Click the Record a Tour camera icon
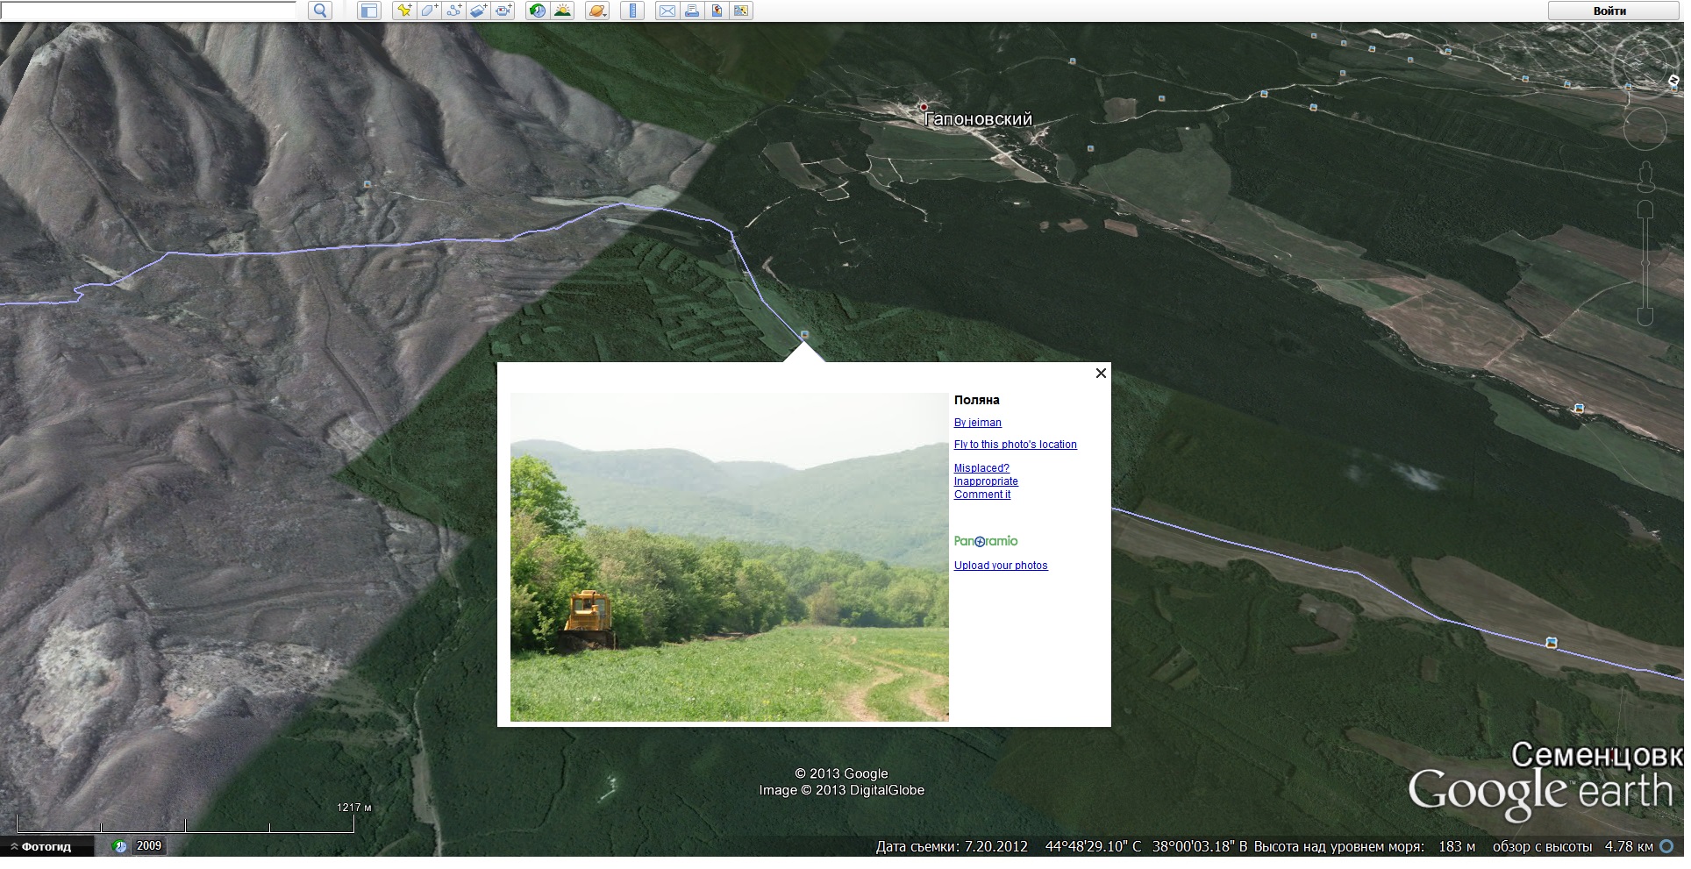The width and height of the screenshot is (1691, 869). tap(503, 11)
